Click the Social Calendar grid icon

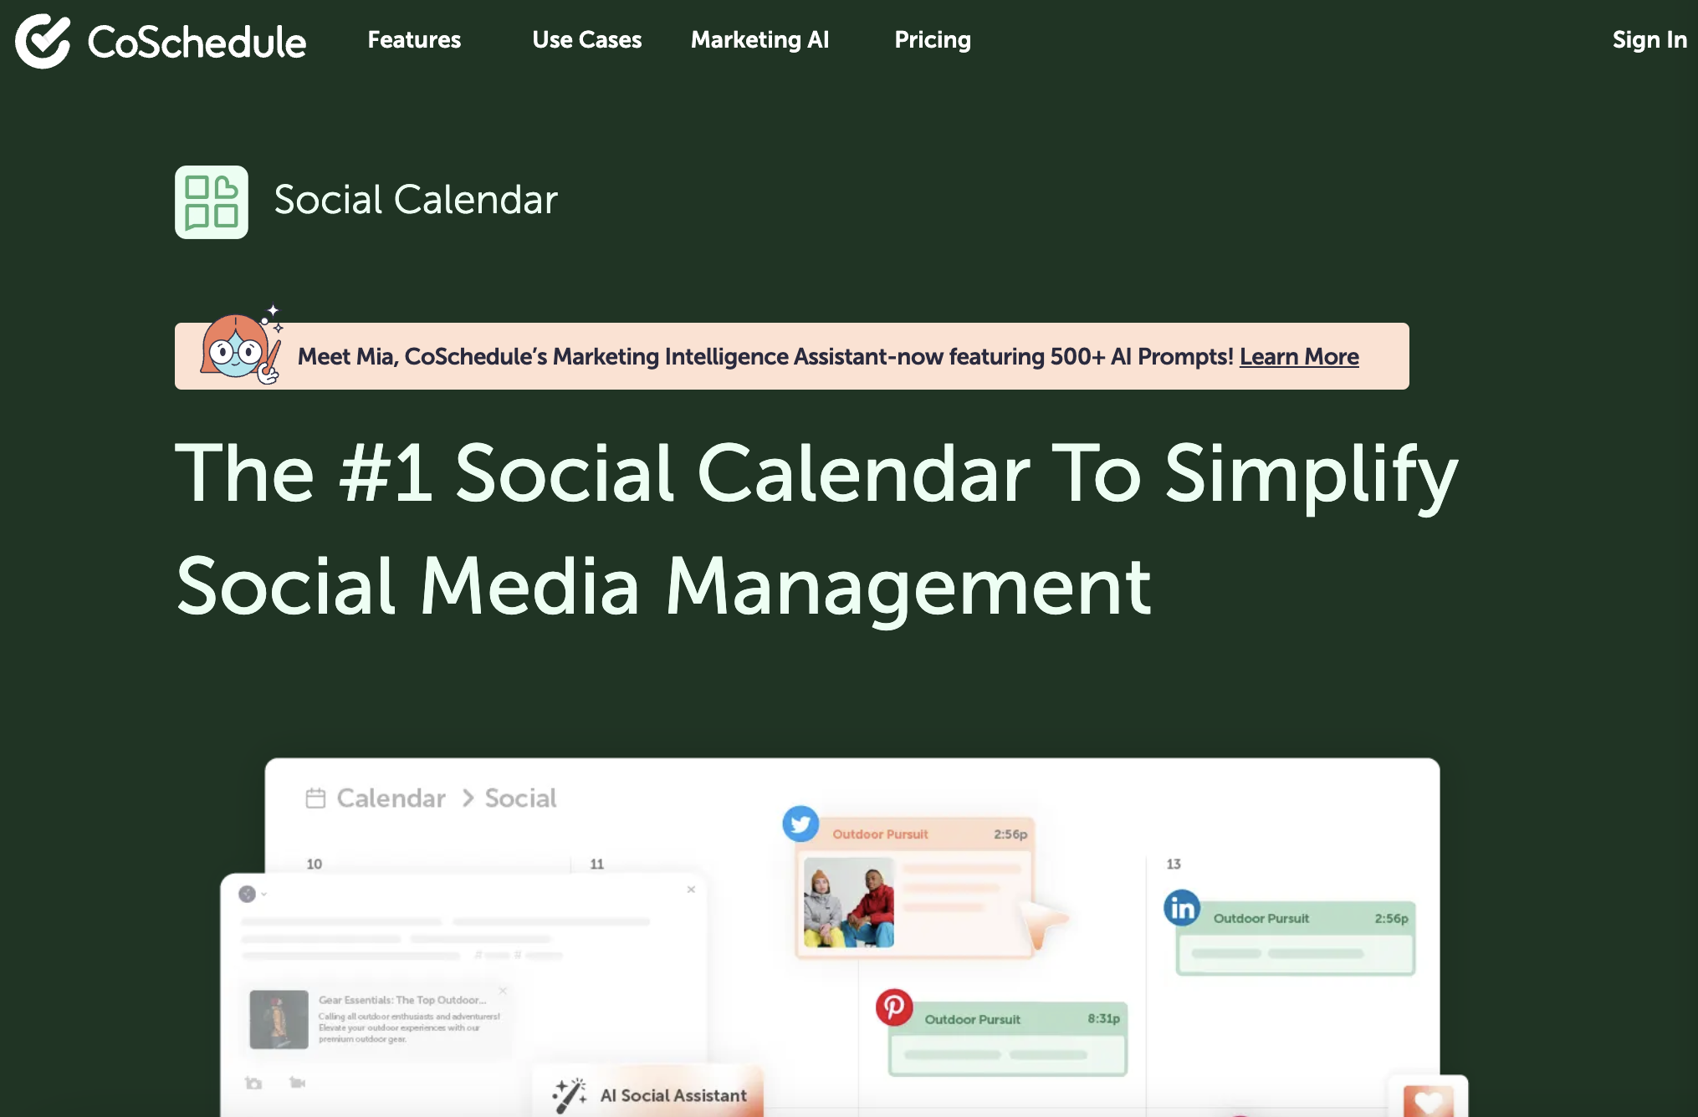point(211,200)
